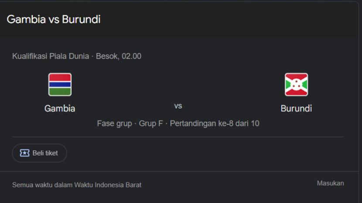Click the Burundi flag icon
This screenshot has width=362, height=203.
tap(296, 85)
